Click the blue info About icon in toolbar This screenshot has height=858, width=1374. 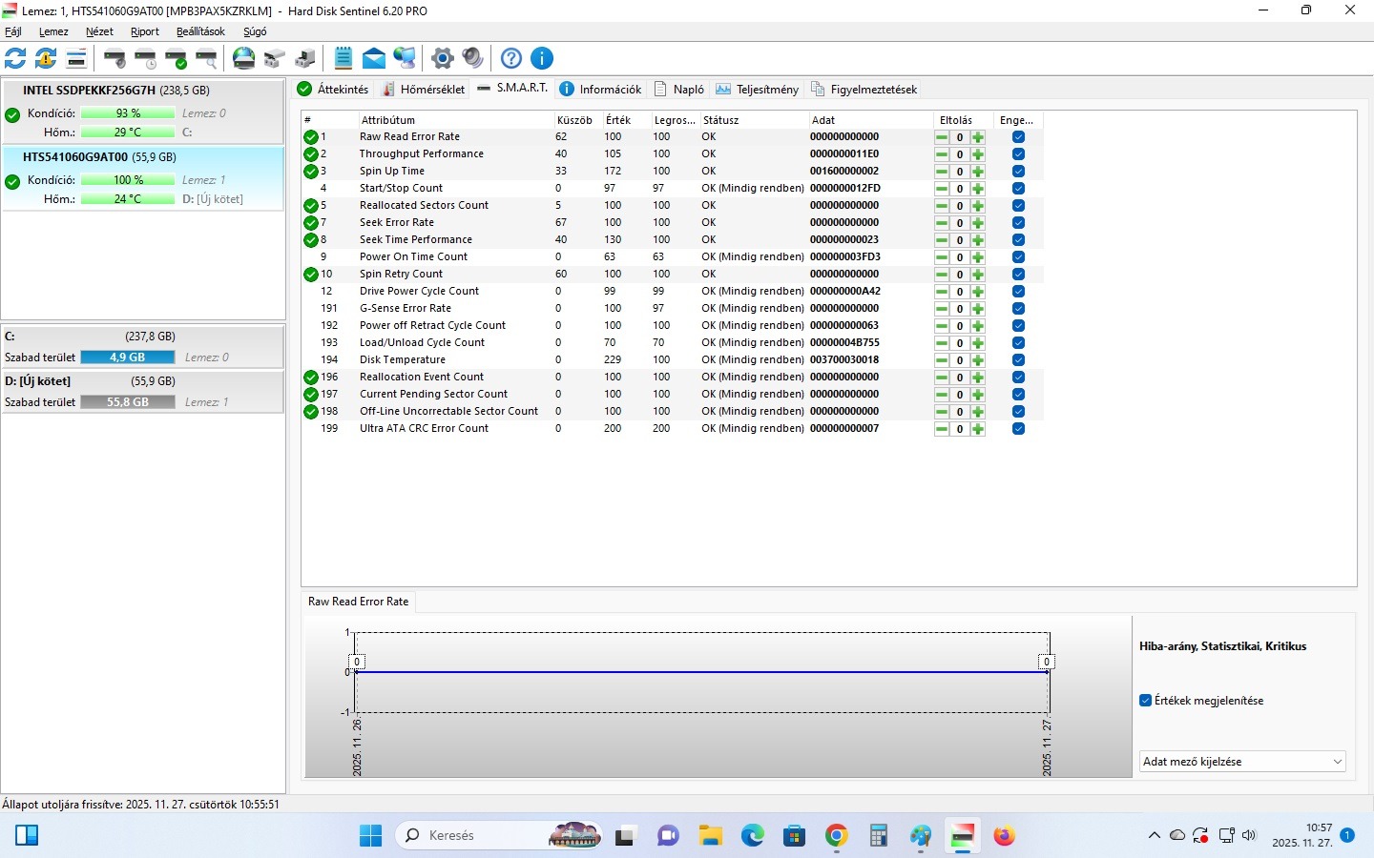click(542, 58)
